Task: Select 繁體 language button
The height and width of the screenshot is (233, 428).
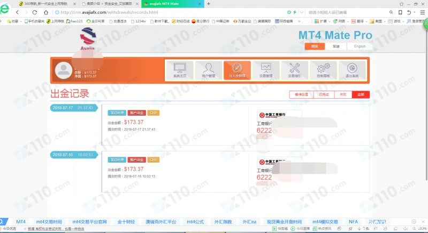Action: point(336,46)
